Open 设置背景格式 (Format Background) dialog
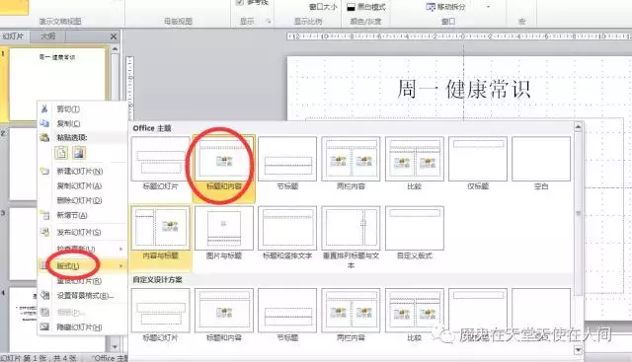 pyautogui.click(x=85, y=296)
